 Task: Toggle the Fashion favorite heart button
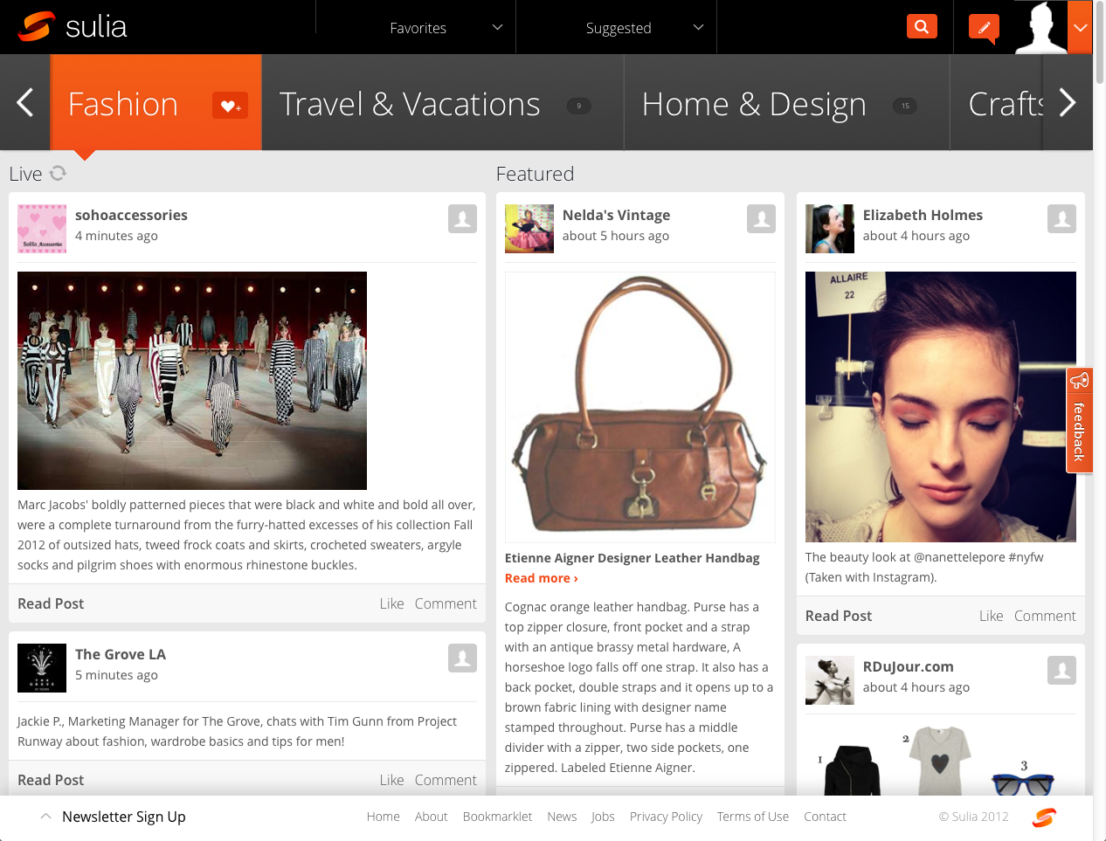click(231, 106)
